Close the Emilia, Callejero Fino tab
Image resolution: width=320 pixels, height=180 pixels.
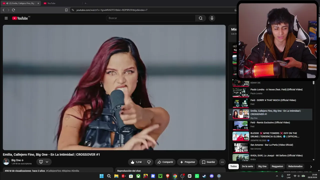[38, 3]
